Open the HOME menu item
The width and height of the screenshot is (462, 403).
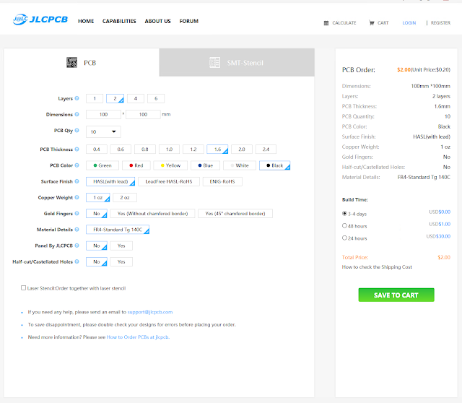tap(86, 21)
